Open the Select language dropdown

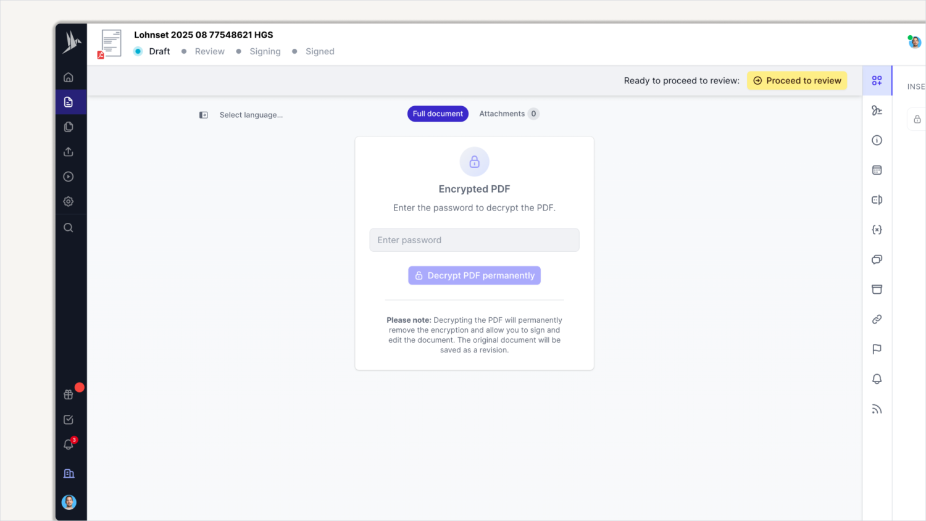251,115
